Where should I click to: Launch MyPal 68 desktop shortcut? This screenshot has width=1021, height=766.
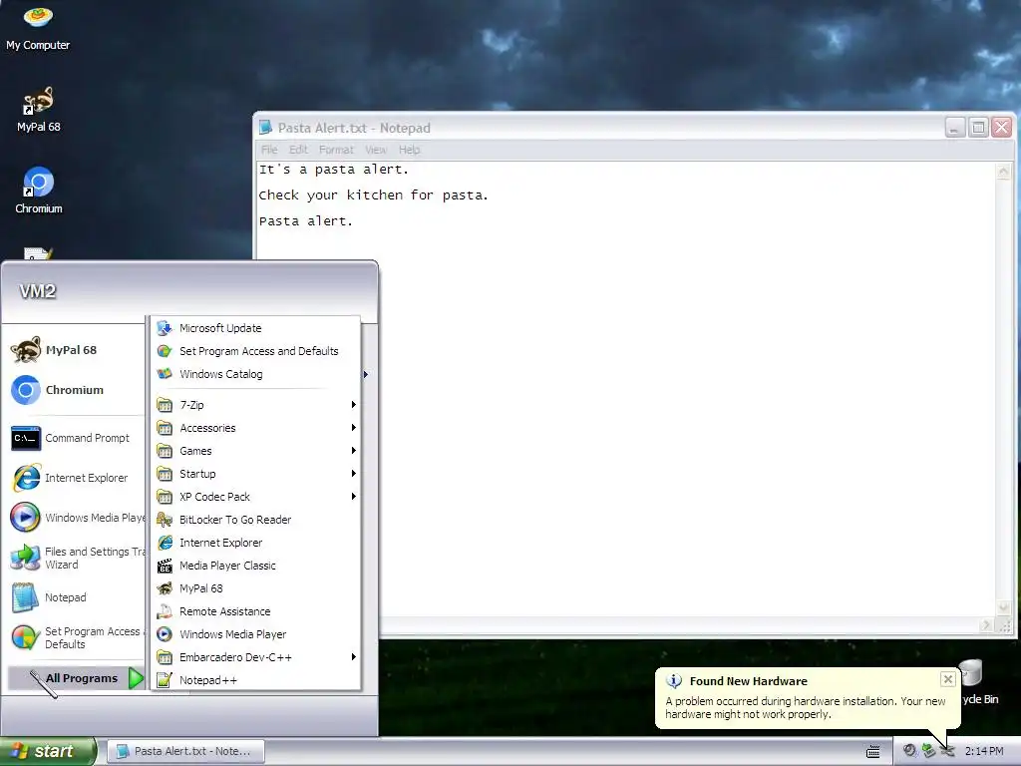(x=38, y=110)
